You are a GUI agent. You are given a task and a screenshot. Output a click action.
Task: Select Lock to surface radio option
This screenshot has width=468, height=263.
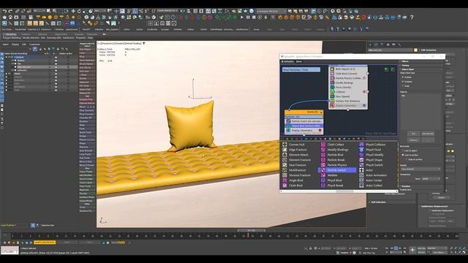(403, 155)
